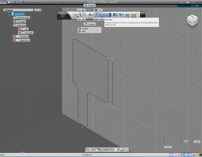Click the mm units button
The width and height of the screenshot is (202, 157).
click(x=186, y=142)
